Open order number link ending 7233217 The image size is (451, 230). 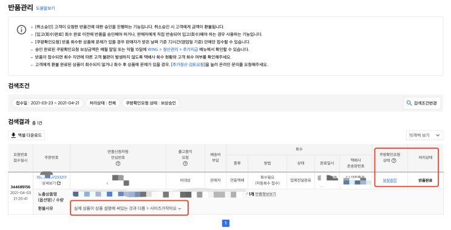pyautogui.click(x=52, y=177)
